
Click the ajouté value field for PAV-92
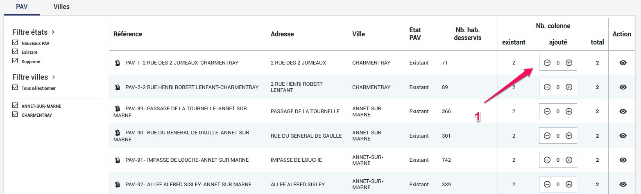(558, 184)
